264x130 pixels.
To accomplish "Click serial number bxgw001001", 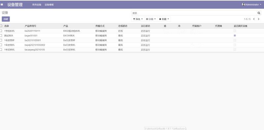I will coord(31,36).
